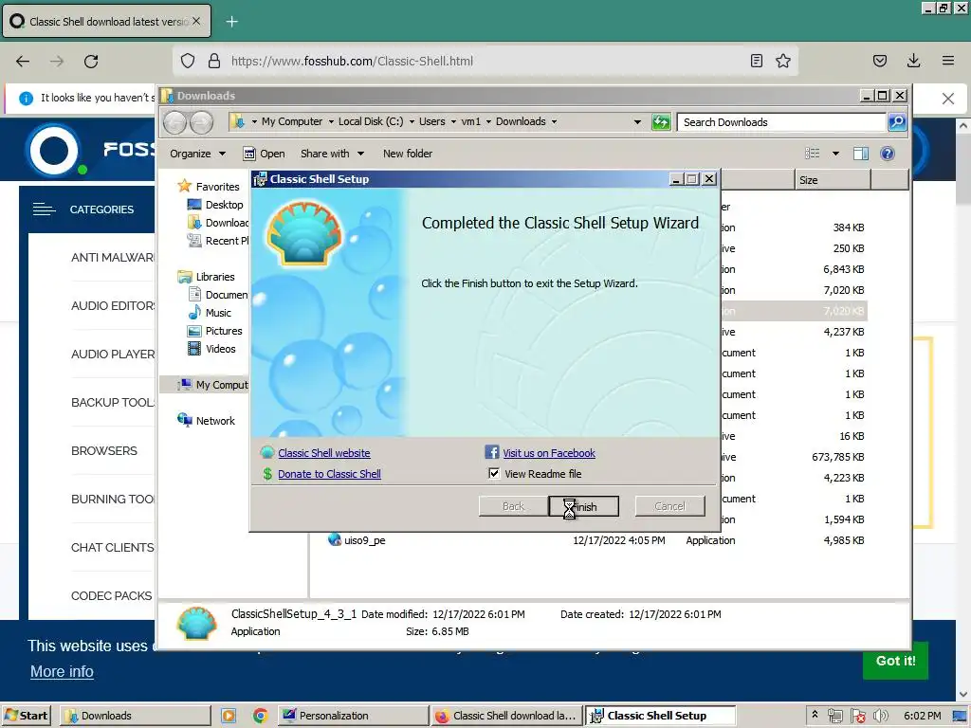Click Open in Explorer toolbar
The height and width of the screenshot is (728, 971).
pyautogui.click(x=265, y=154)
